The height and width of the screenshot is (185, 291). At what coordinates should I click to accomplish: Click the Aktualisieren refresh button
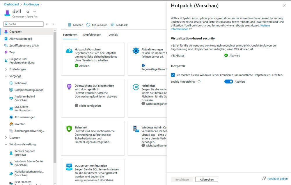click(97, 25)
